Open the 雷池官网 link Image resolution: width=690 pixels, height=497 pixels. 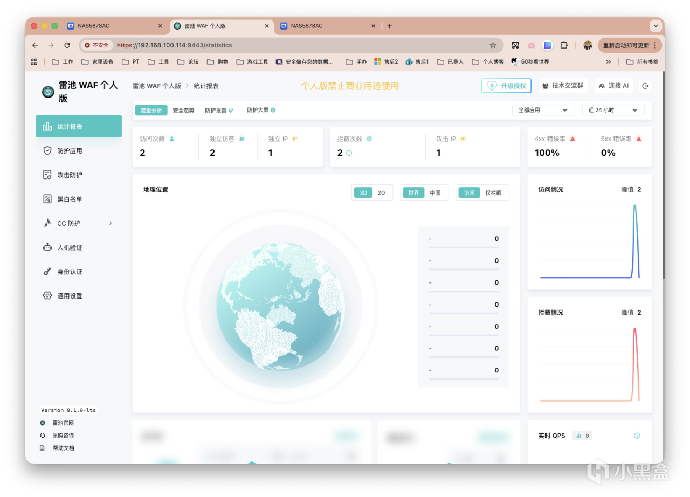point(63,423)
